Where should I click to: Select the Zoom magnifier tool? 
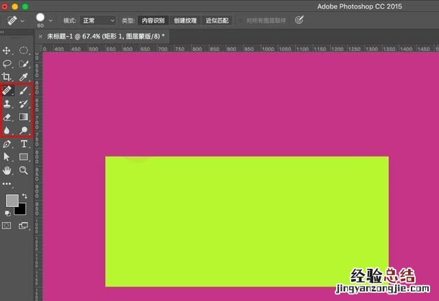point(23,170)
